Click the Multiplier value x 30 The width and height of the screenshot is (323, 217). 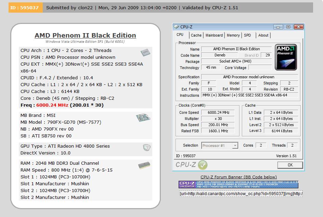pos(218,119)
